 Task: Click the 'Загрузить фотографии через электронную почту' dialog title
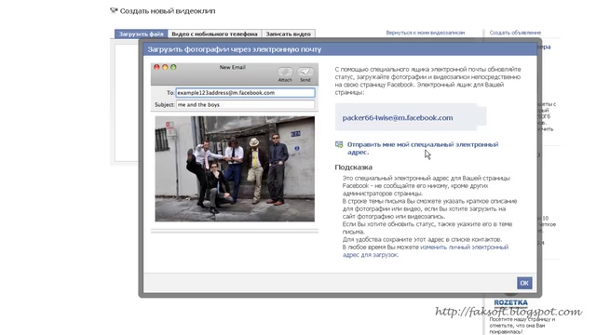click(235, 49)
